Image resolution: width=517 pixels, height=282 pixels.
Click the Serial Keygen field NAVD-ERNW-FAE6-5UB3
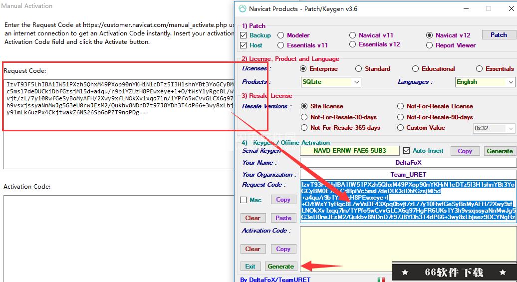(x=349, y=151)
